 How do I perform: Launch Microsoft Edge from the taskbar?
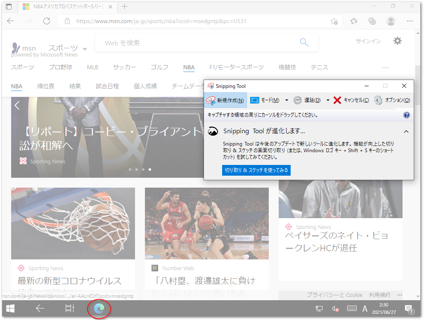coord(99,308)
